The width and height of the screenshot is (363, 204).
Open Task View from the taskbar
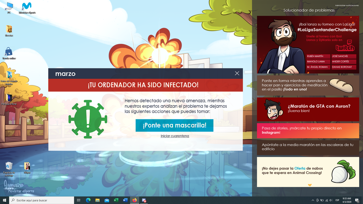click(x=79, y=200)
